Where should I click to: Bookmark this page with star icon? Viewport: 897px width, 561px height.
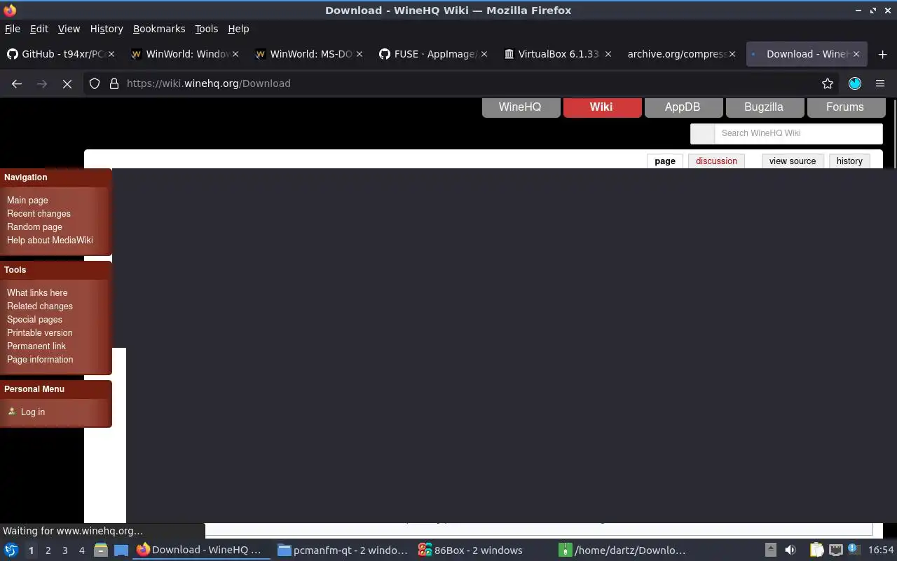pyautogui.click(x=828, y=83)
